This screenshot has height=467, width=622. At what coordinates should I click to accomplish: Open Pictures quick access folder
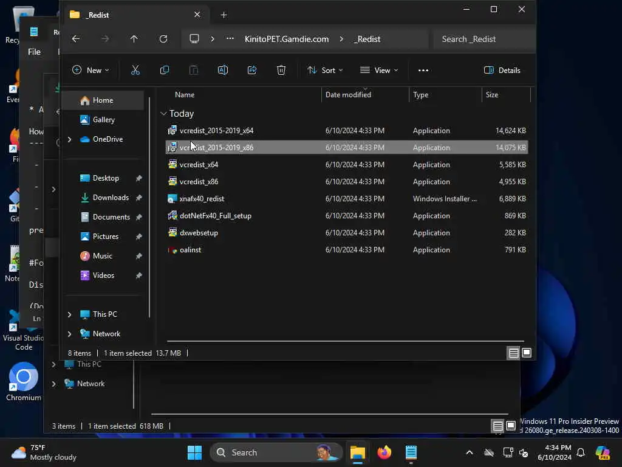tap(105, 237)
